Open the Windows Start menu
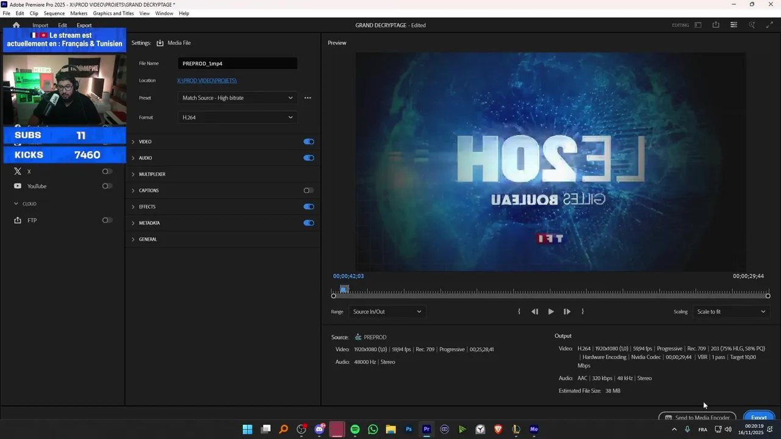781x439 pixels. click(247, 429)
